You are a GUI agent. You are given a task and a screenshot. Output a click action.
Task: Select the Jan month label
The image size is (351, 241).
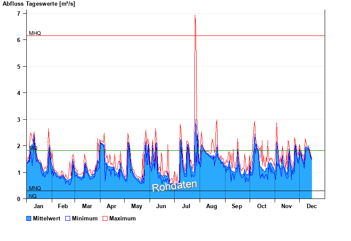point(39,206)
